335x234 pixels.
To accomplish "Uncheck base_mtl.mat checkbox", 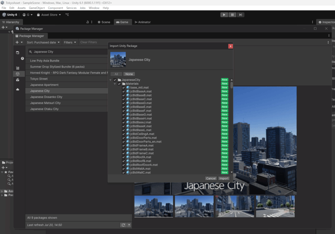I will click(123, 88).
